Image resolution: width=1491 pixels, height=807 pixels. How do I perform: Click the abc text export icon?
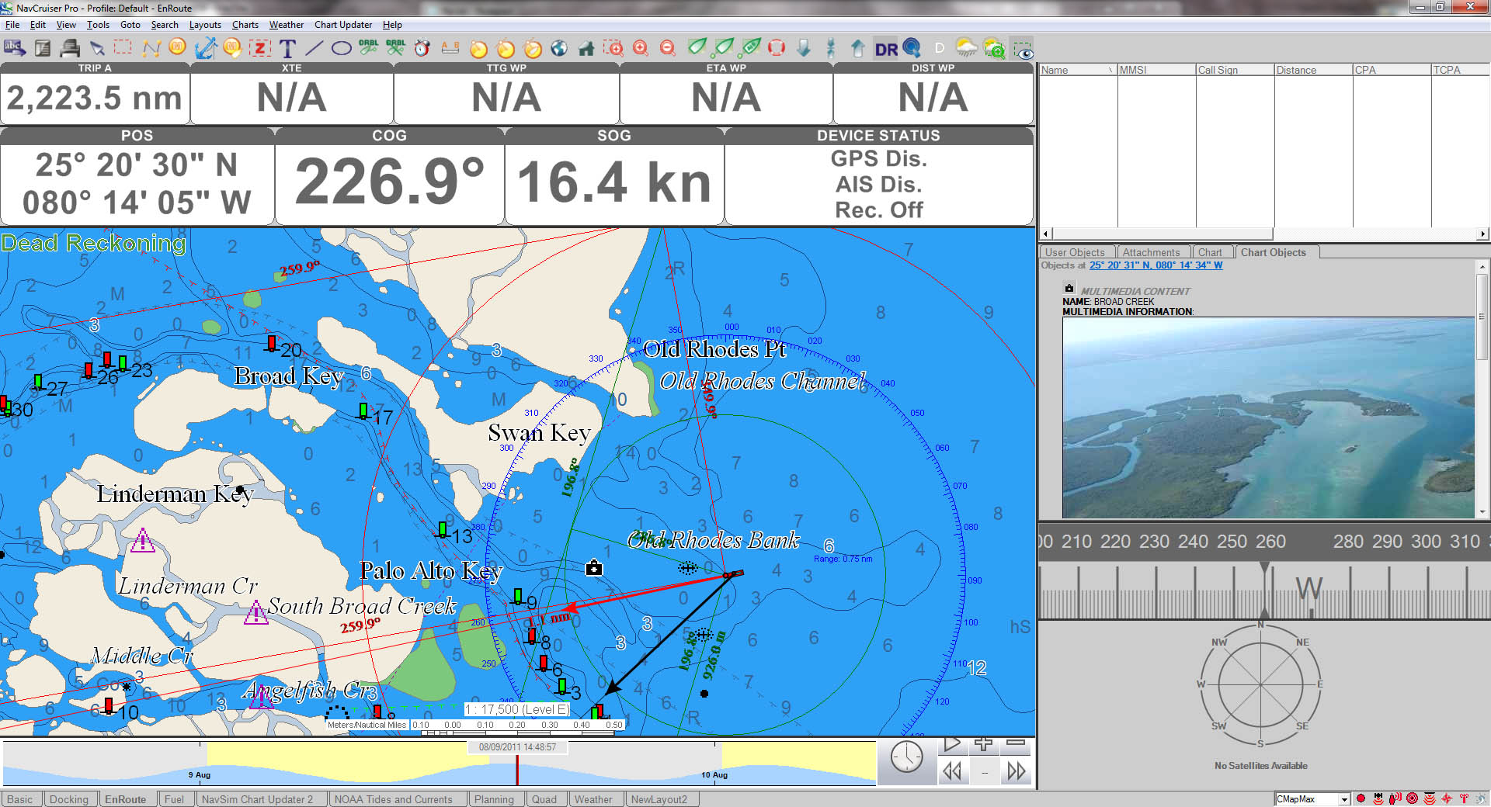(15, 48)
